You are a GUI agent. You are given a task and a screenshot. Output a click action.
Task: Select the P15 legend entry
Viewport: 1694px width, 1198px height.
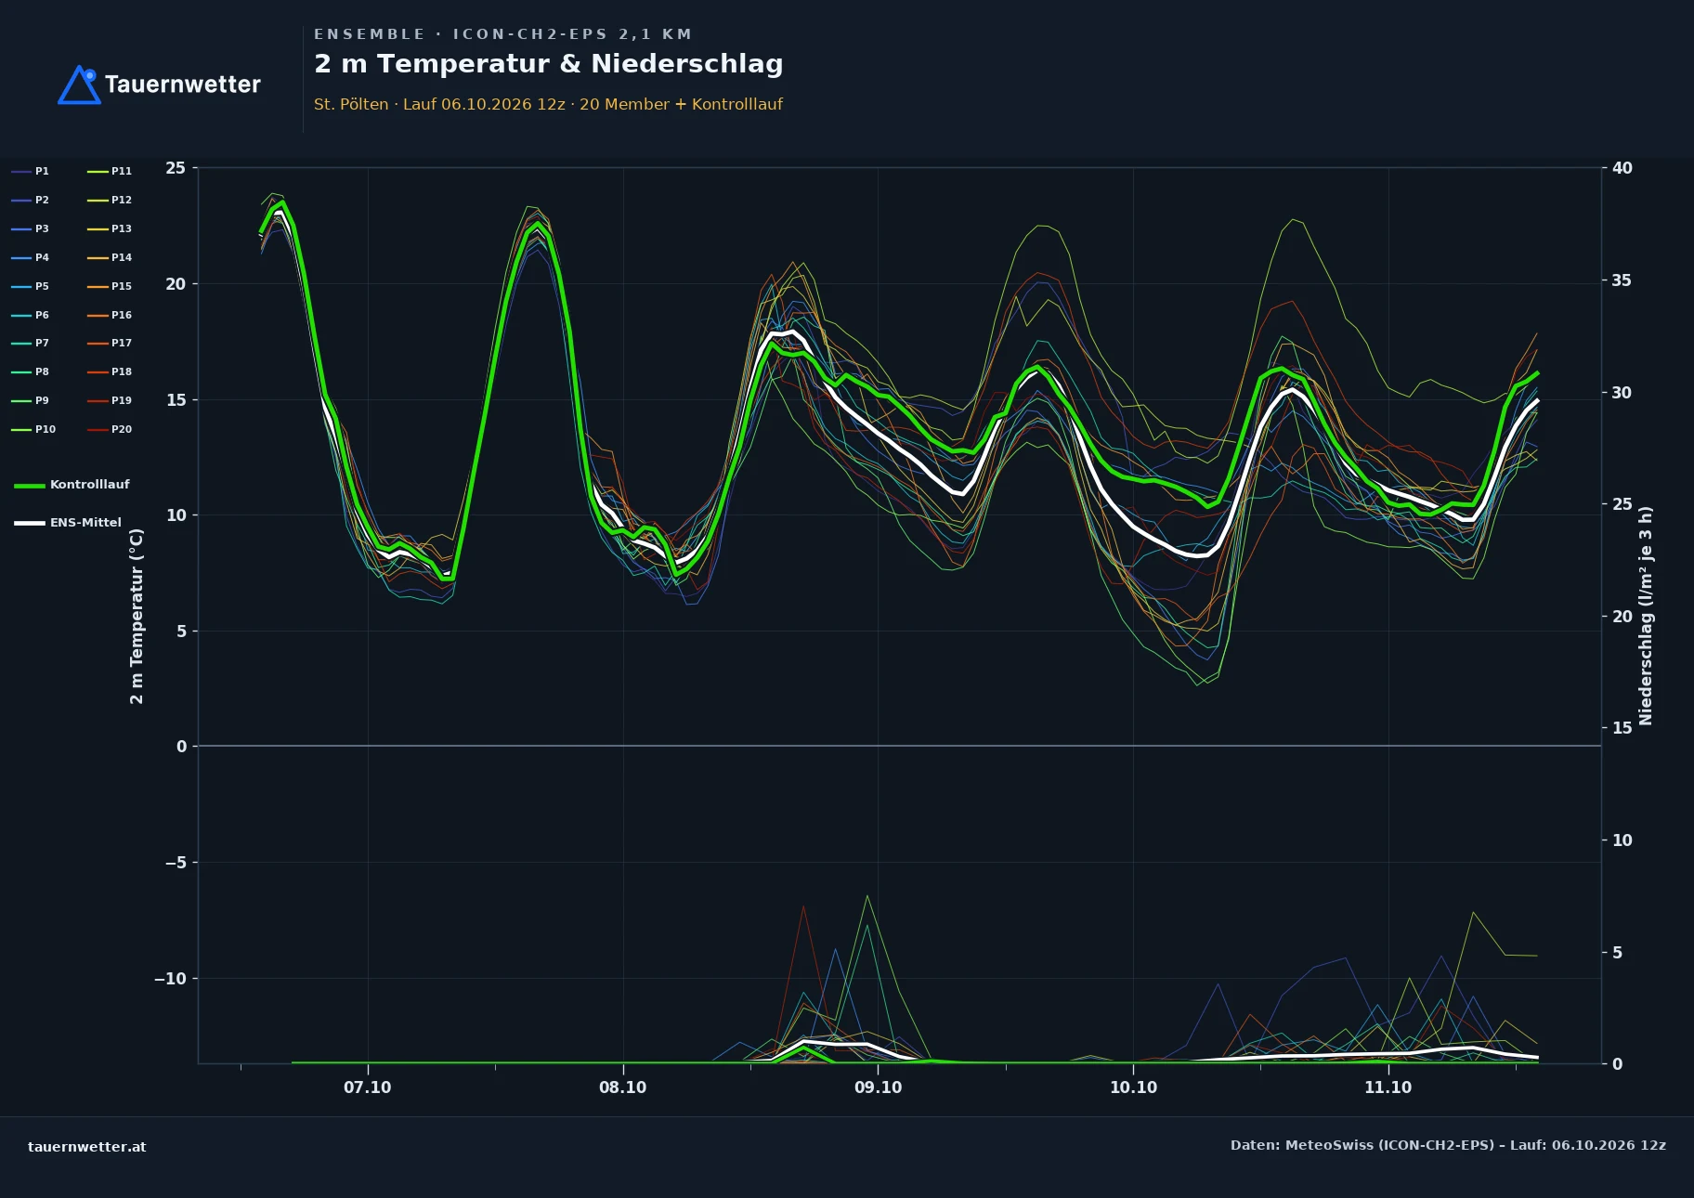[110, 286]
